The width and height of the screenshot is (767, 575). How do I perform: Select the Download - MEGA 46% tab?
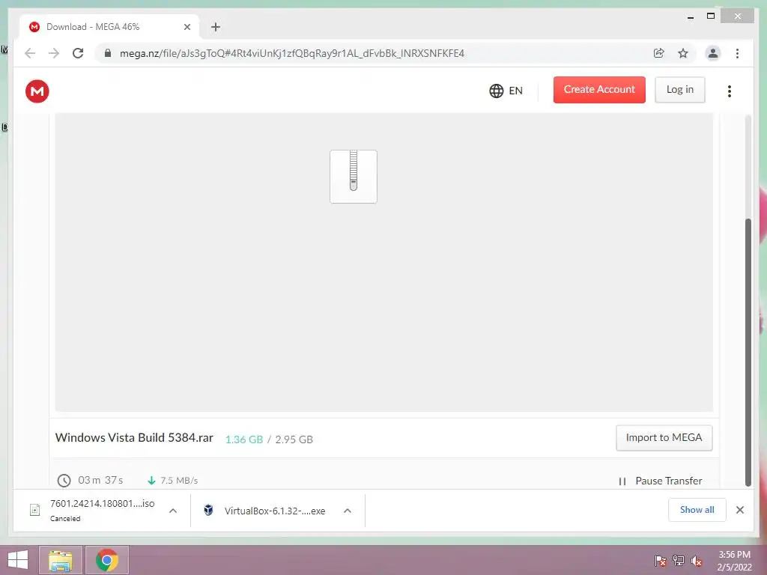point(109,27)
